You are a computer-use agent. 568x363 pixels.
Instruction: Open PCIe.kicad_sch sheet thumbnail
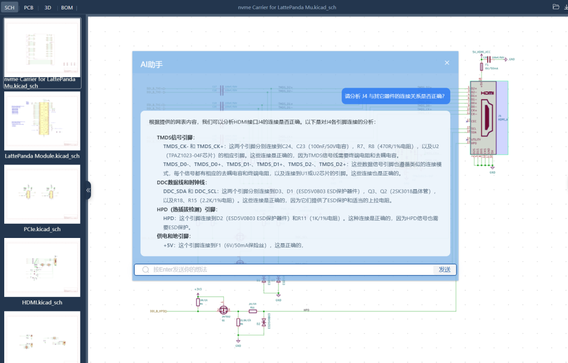click(42, 194)
